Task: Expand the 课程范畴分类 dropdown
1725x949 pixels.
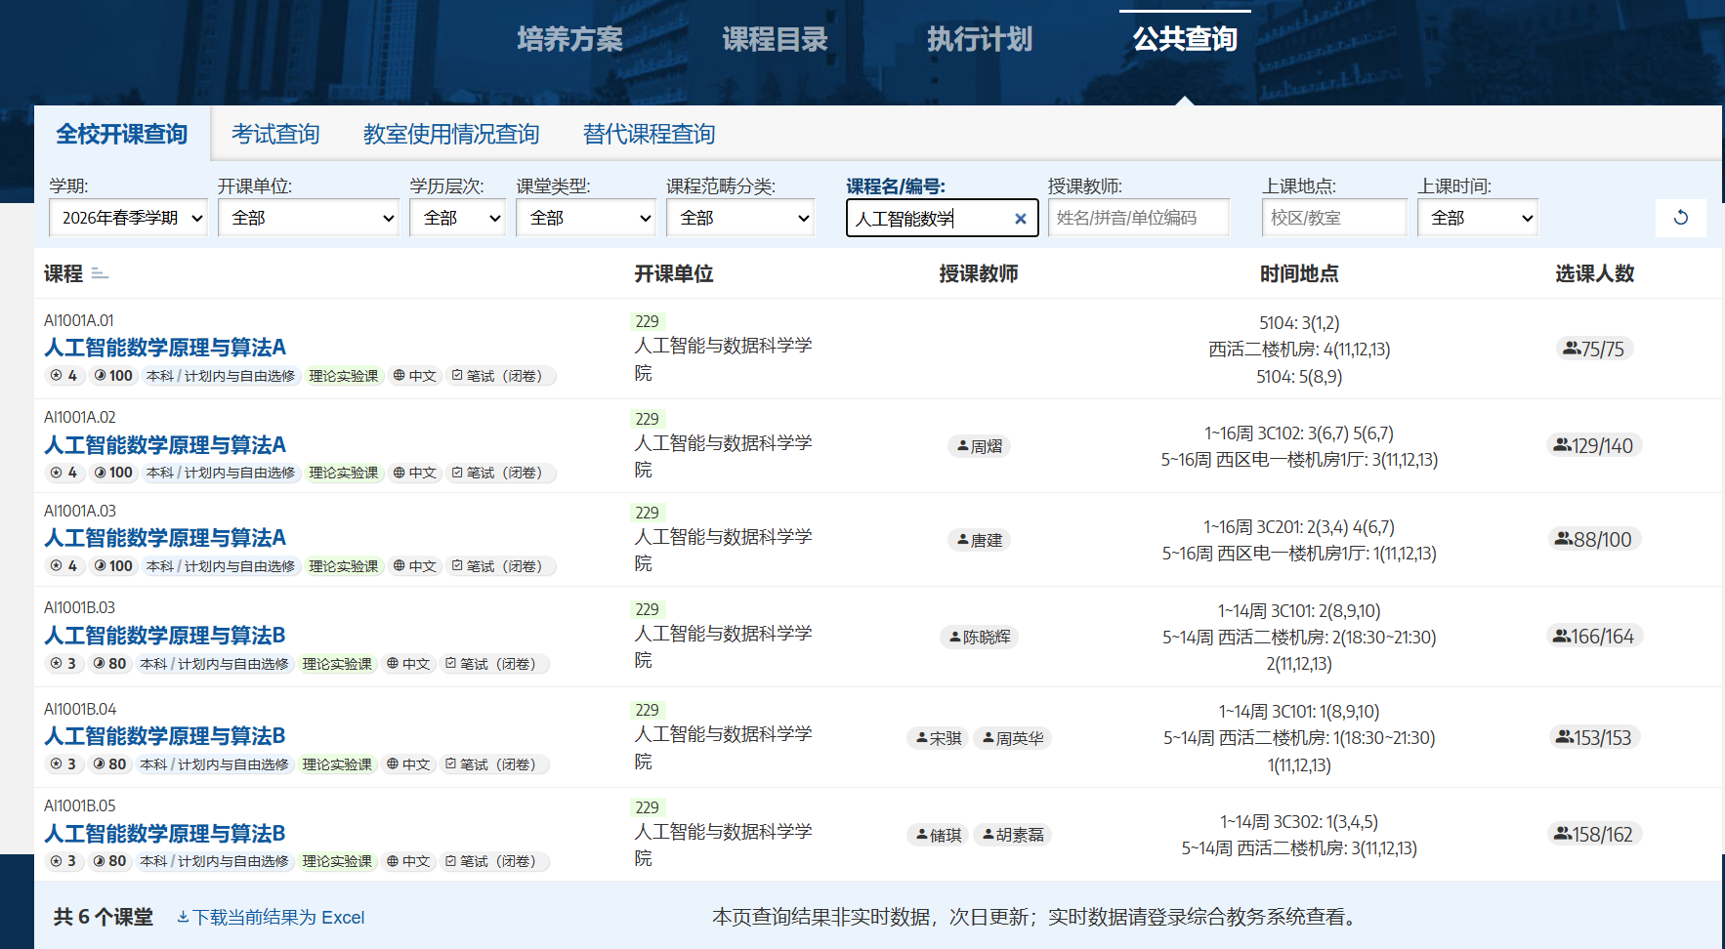Action: [740, 218]
